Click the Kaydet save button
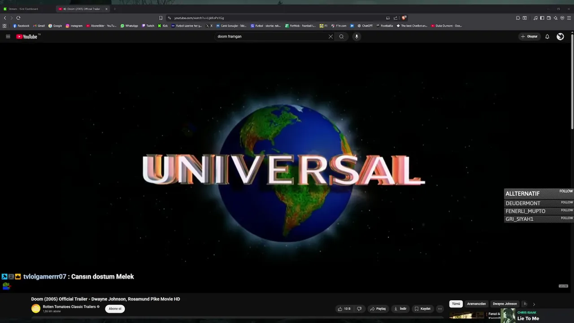The image size is (574, 323). pyautogui.click(x=422, y=309)
